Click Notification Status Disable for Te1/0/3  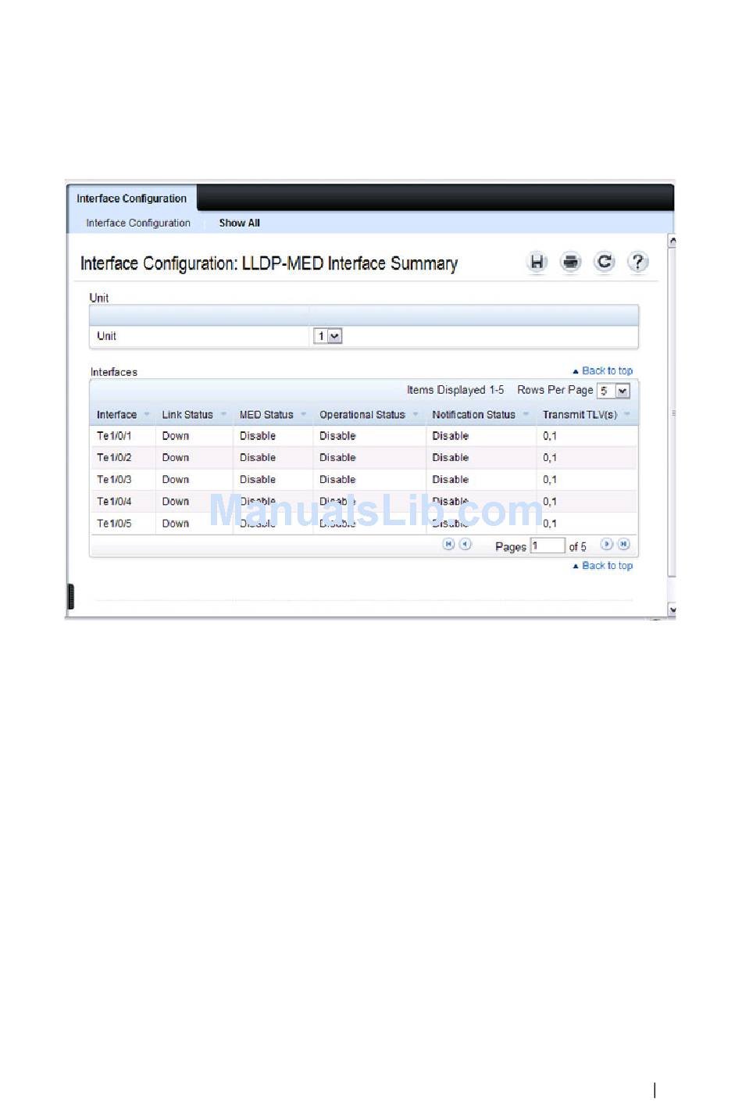point(451,480)
